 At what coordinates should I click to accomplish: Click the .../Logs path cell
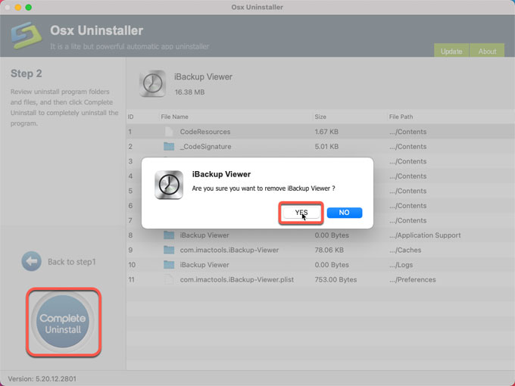point(401,265)
